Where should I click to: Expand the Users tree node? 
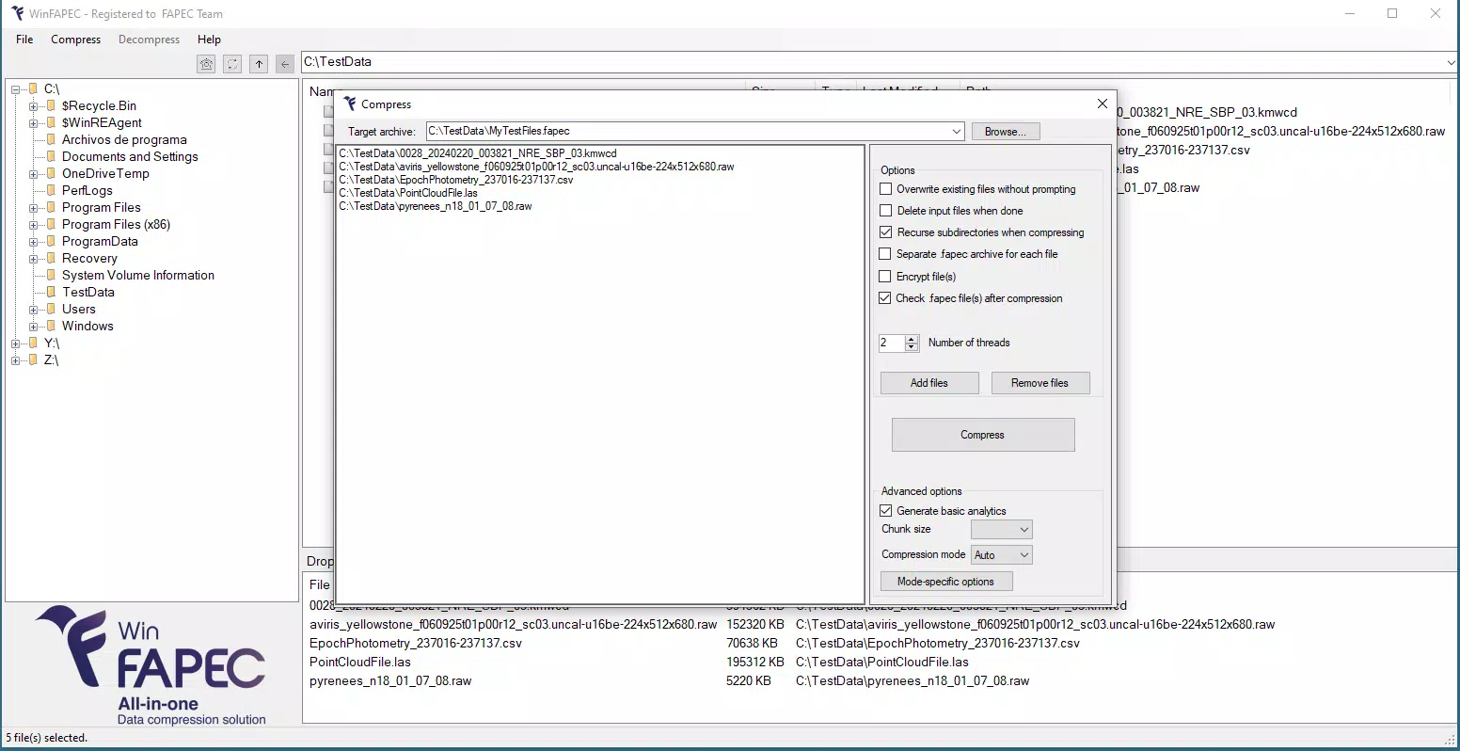tap(34, 310)
